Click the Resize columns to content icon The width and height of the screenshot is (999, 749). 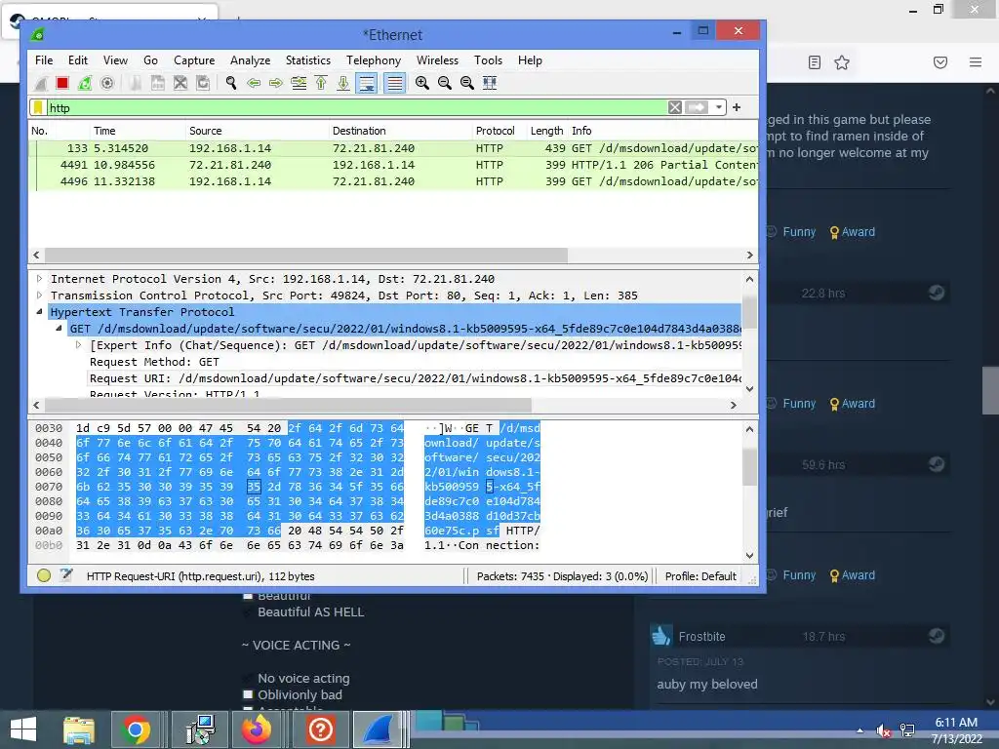[490, 83]
